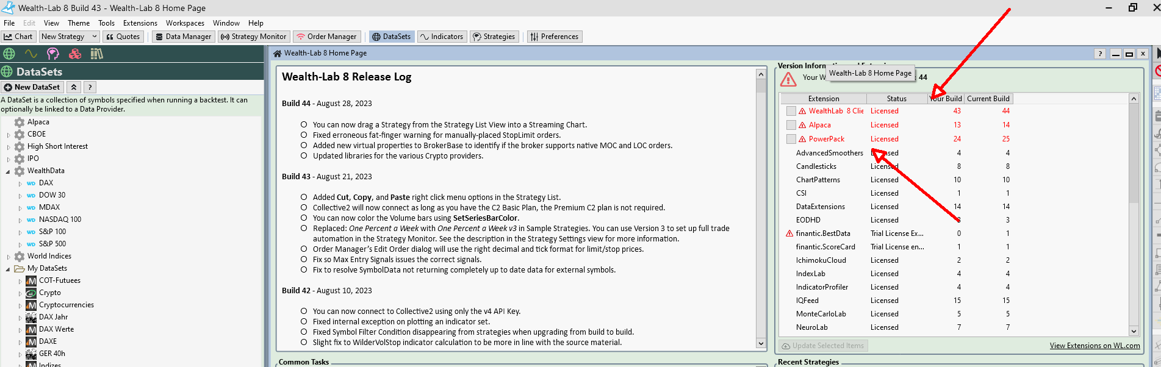Select the COT-Futuees dataset
The image size is (1161, 367).
pos(60,280)
